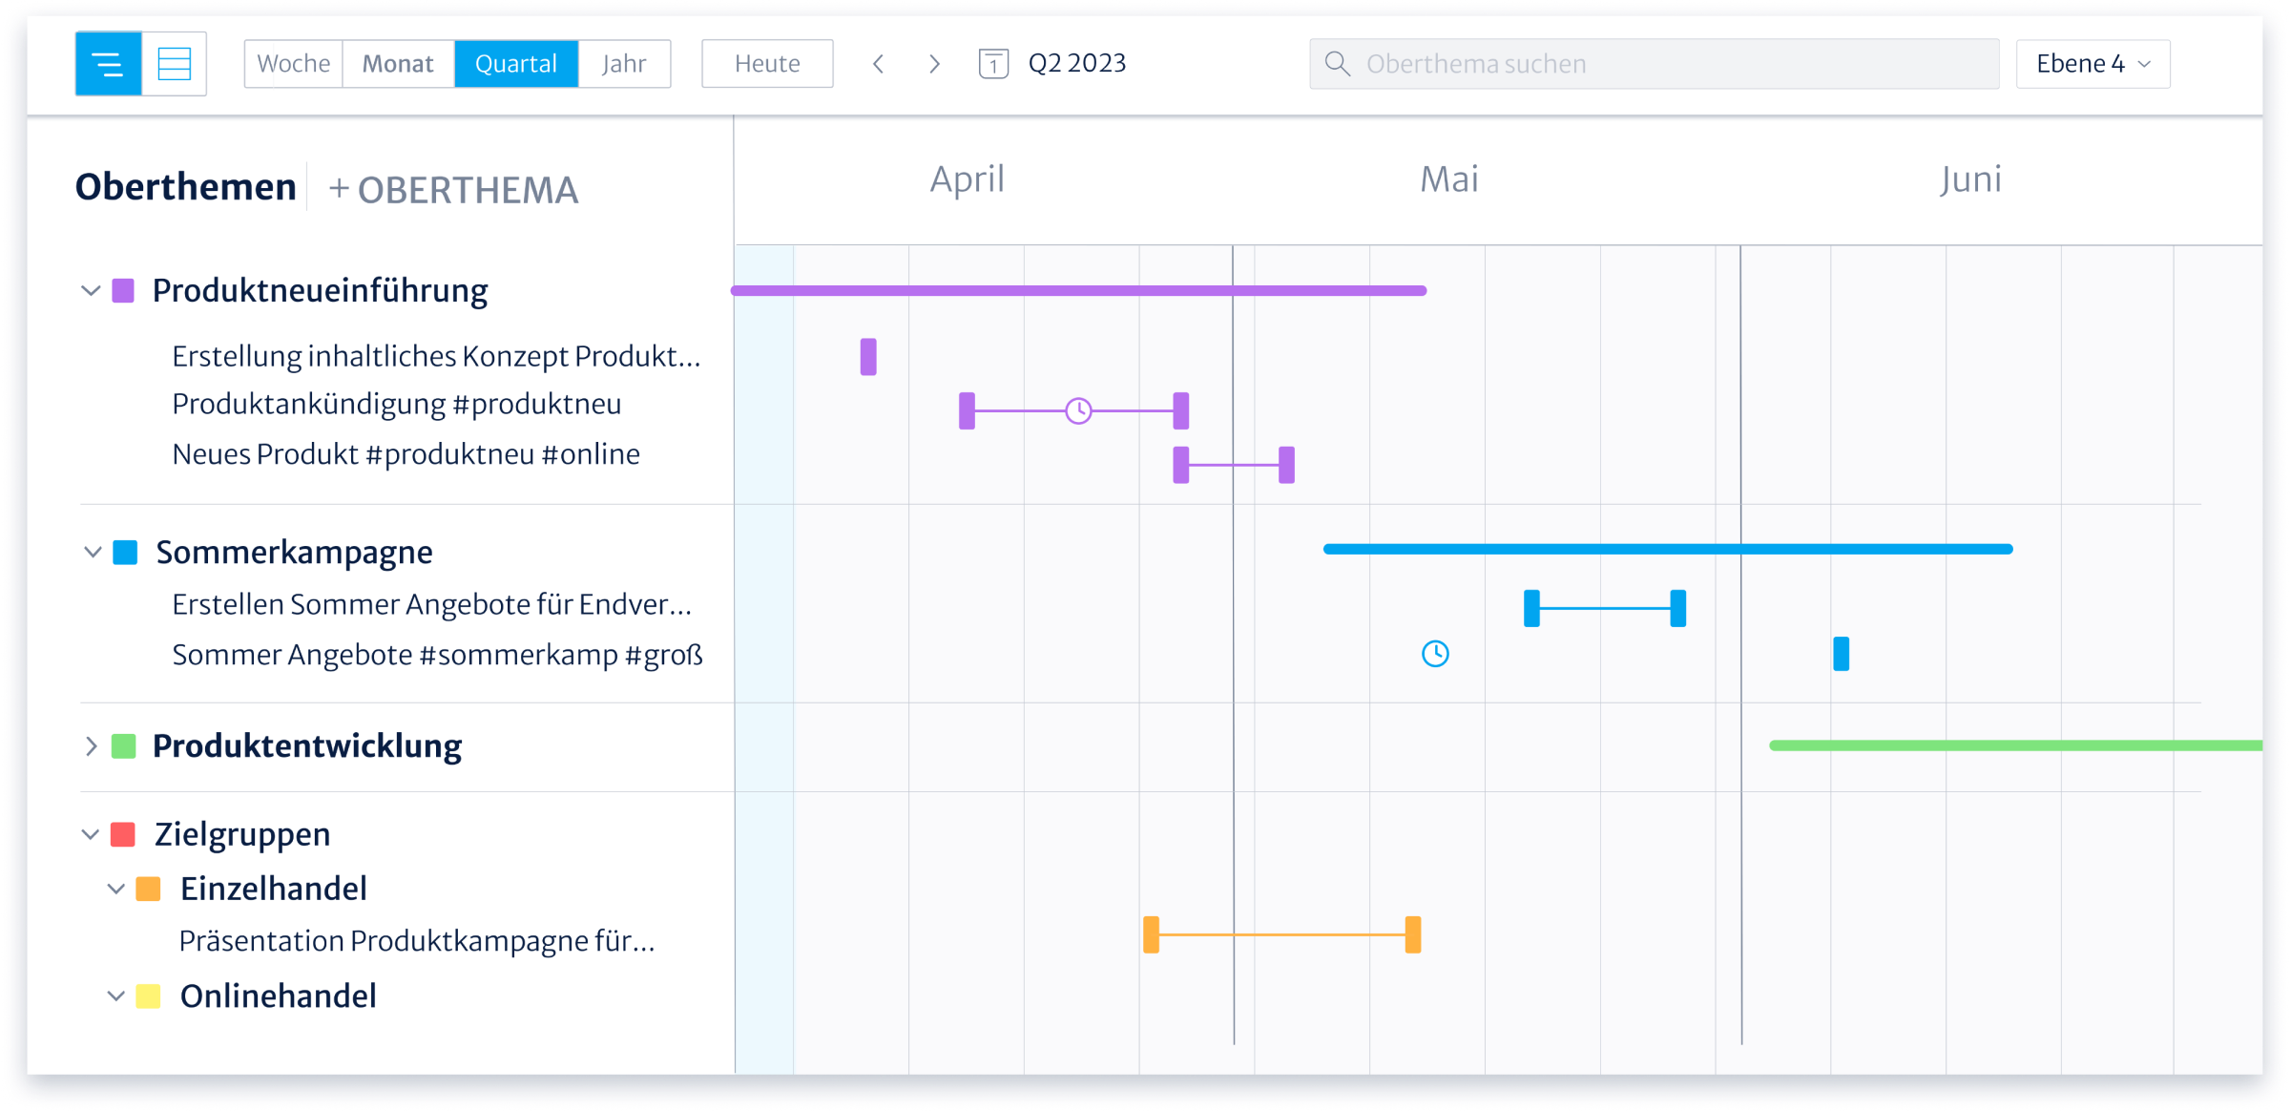The height and width of the screenshot is (1111, 2290).
Task: Open the calendar date picker icon
Action: tap(993, 64)
